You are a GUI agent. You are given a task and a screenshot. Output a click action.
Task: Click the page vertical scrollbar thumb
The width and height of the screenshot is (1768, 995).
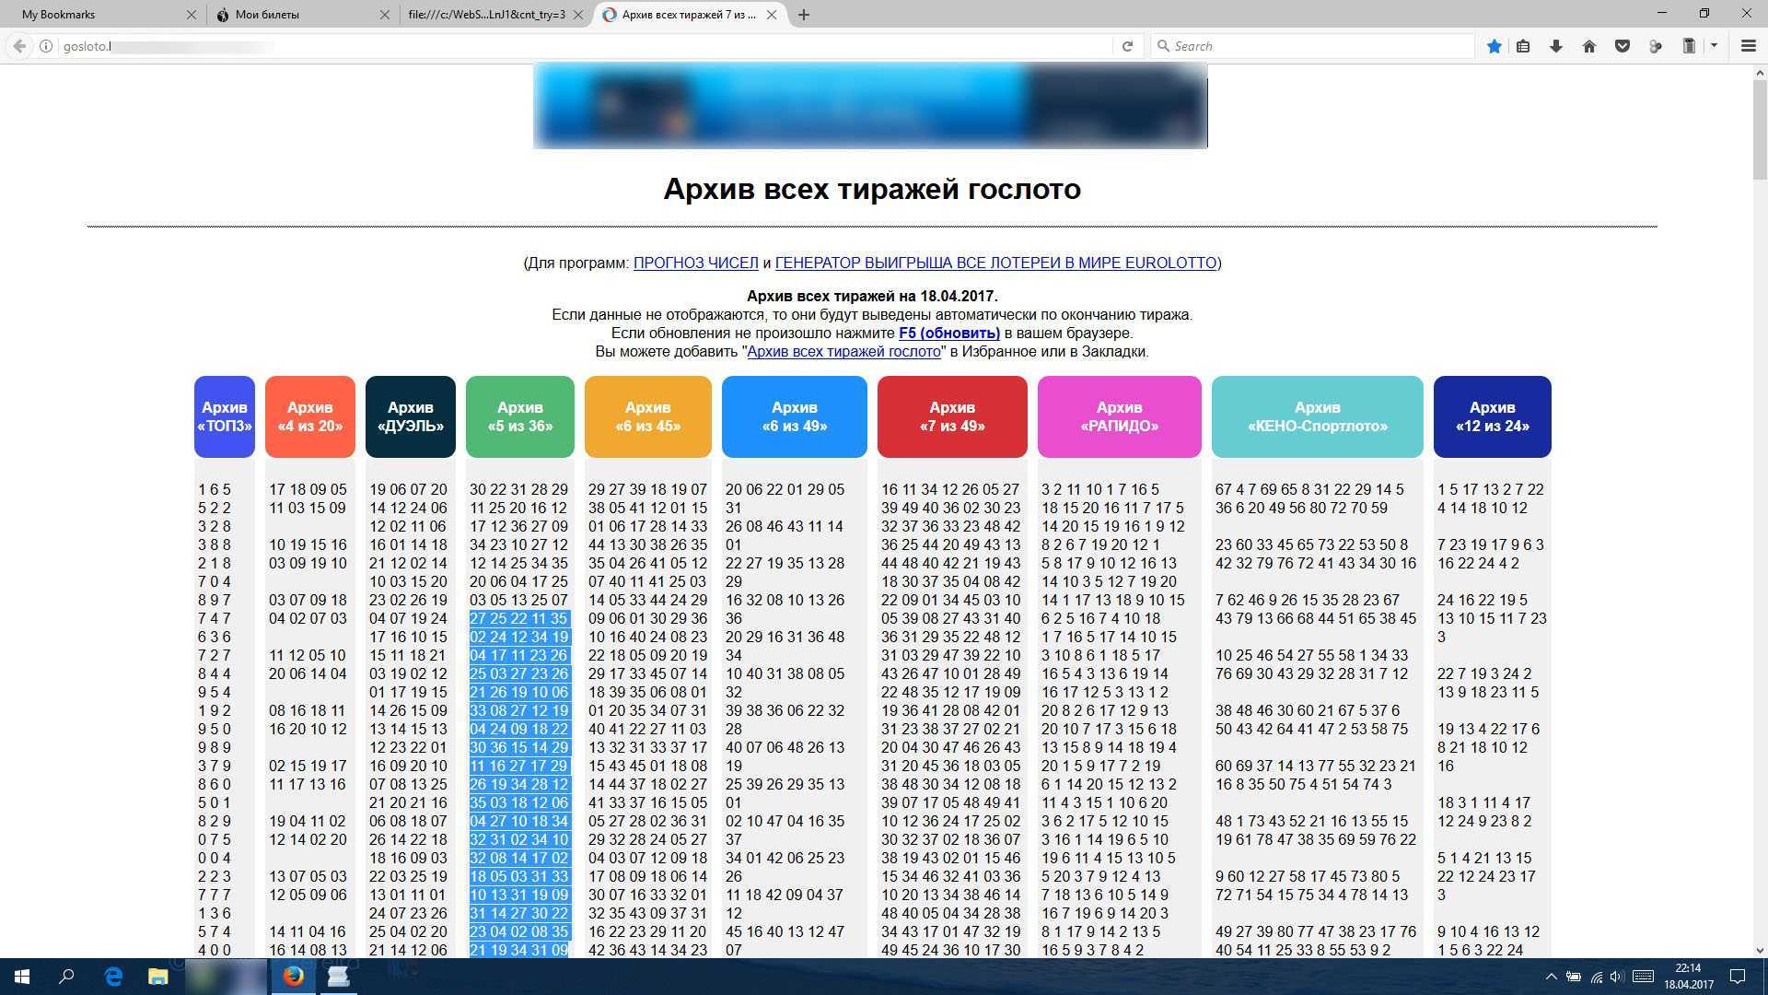[1760, 129]
